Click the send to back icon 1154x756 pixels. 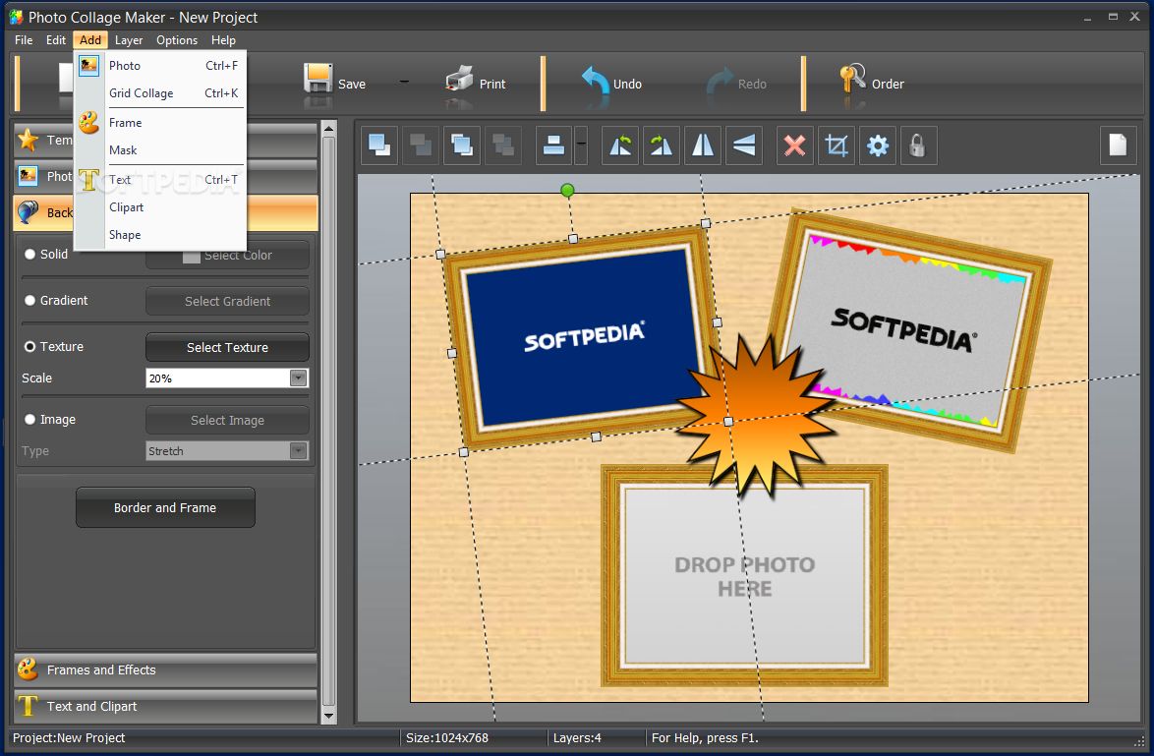tap(503, 145)
